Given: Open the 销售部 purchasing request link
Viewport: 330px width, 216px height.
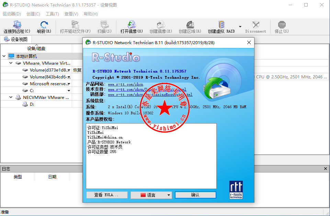Looking at the screenshot, I should 150,94.
